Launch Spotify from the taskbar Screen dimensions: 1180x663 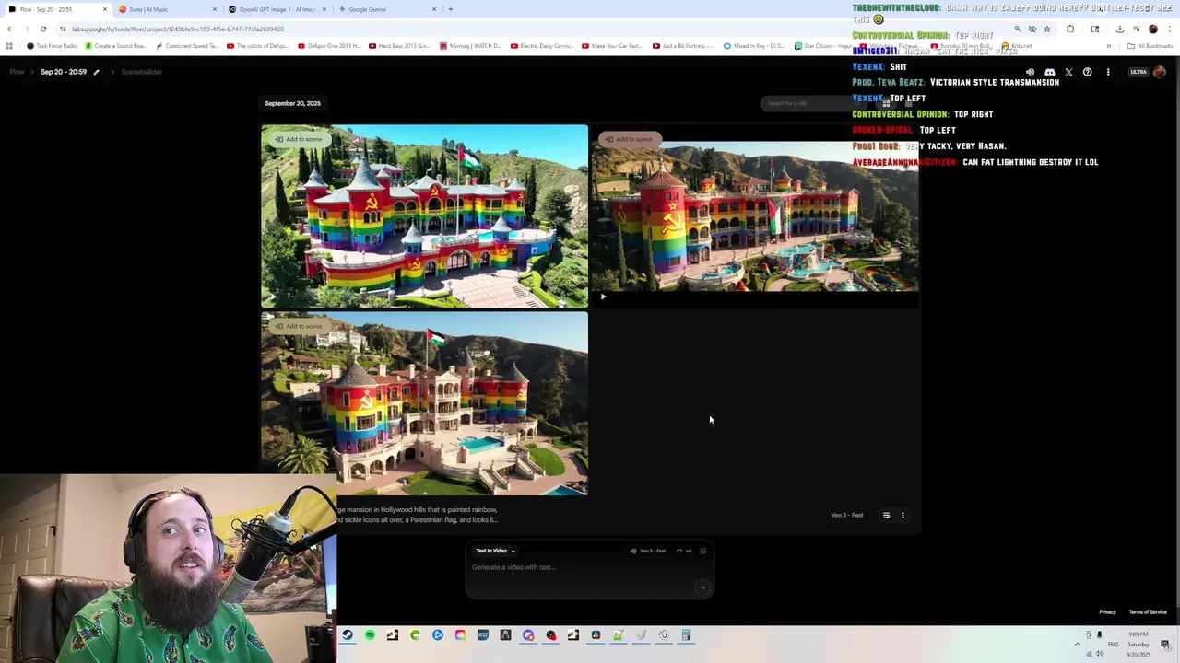(370, 635)
